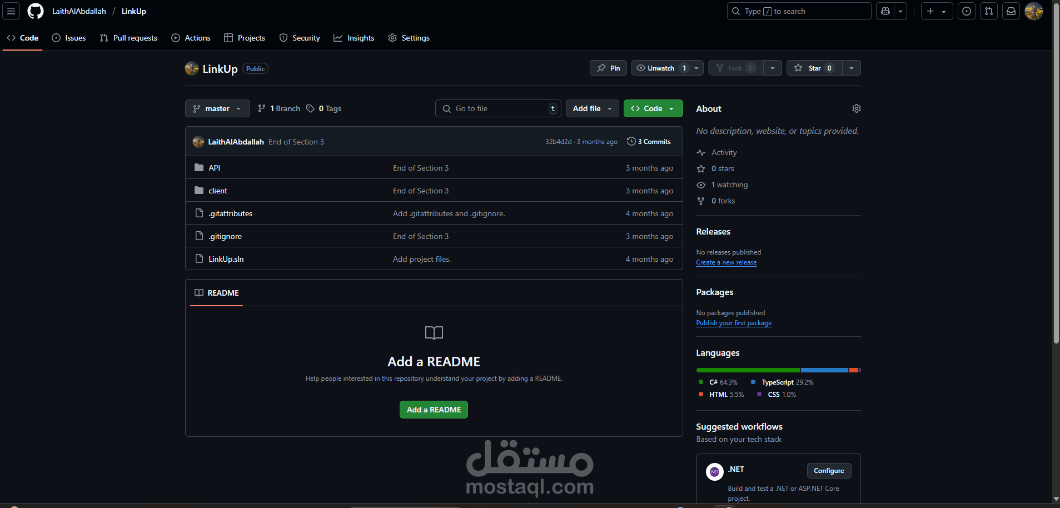Click the star icon next to 0 stars
The image size is (1060, 508).
[x=701, y=168]
